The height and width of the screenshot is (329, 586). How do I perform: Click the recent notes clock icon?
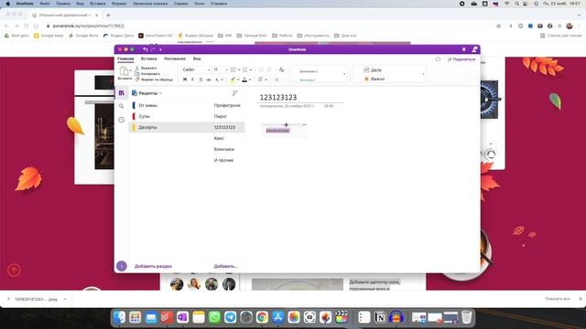pos(122,120)
